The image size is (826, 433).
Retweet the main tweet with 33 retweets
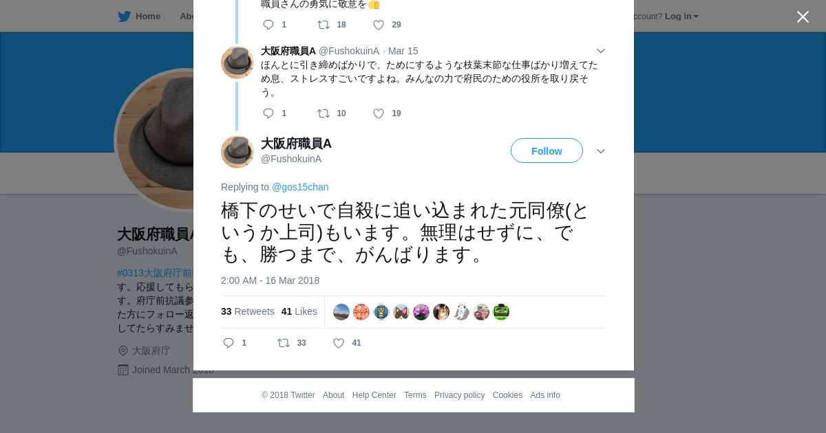pyautogui.click(x=284, y=343)
